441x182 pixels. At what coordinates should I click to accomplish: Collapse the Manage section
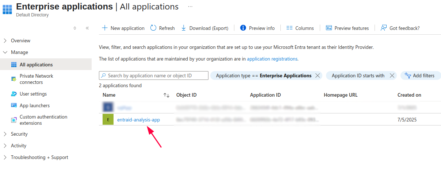point(5,52)
